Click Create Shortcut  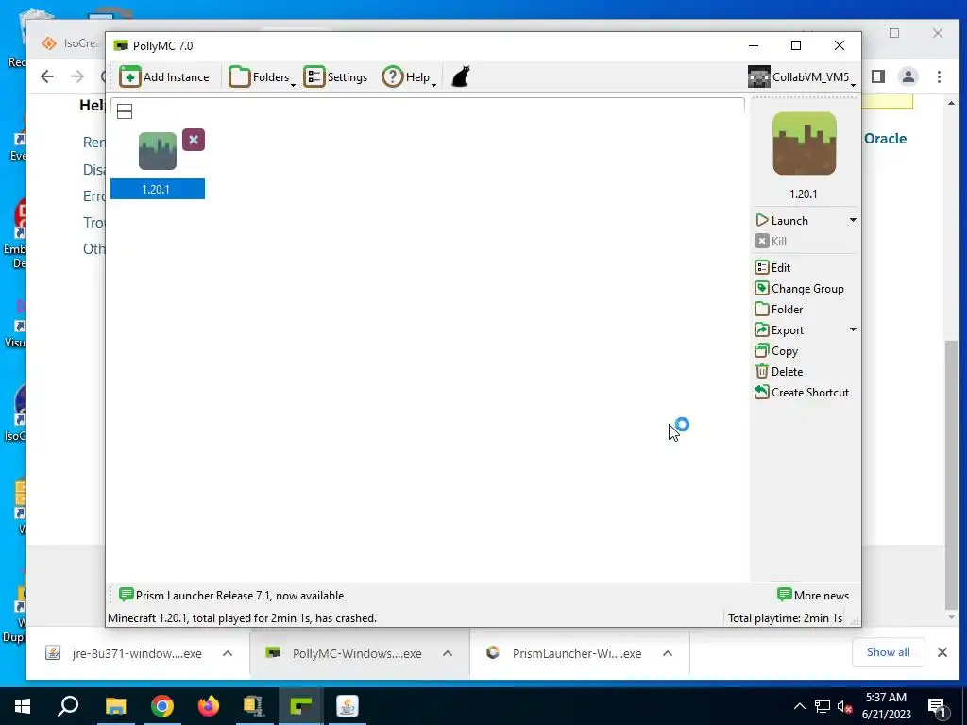tap(802, 392)
